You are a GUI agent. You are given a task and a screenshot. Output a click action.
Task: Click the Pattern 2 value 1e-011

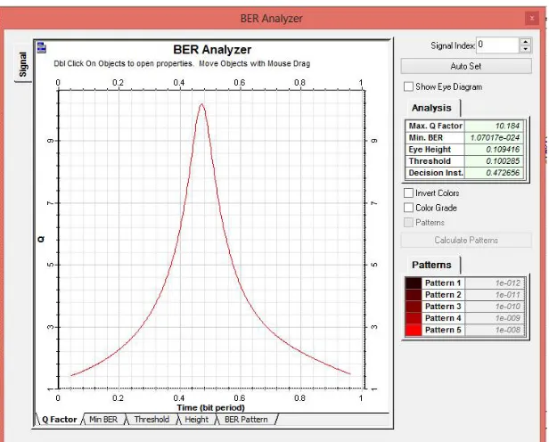[496, 295]
